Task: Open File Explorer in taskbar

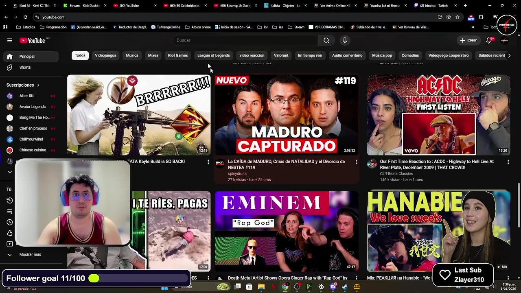Action: coord(261,287)
